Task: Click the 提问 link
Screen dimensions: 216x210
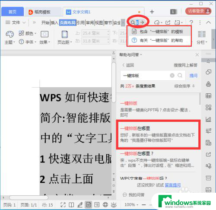Action: (194, 75)
